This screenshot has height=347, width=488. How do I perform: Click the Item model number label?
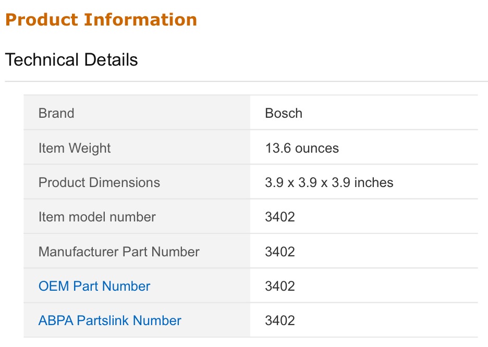tap(97, 217)
